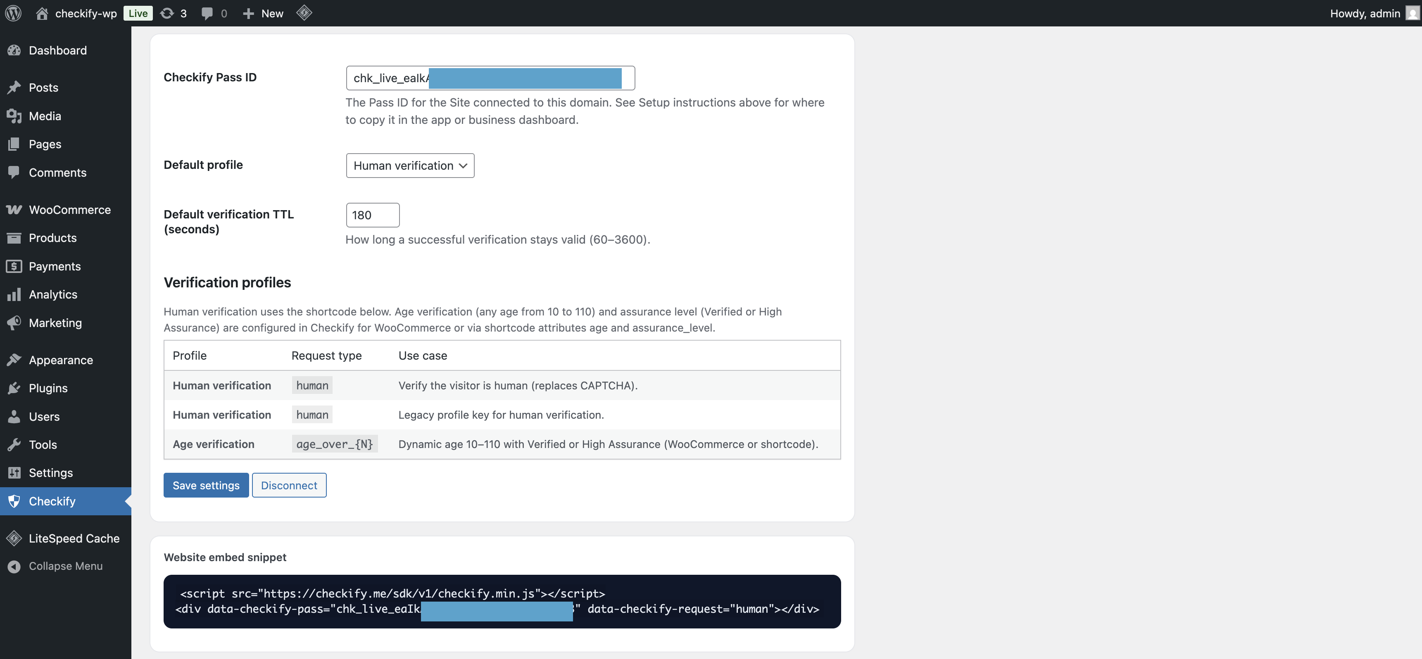The width and height of the screenshot is (1422, 659).
Task: Click the Marketing megaphone icon
Action: (x=14, y=323)
